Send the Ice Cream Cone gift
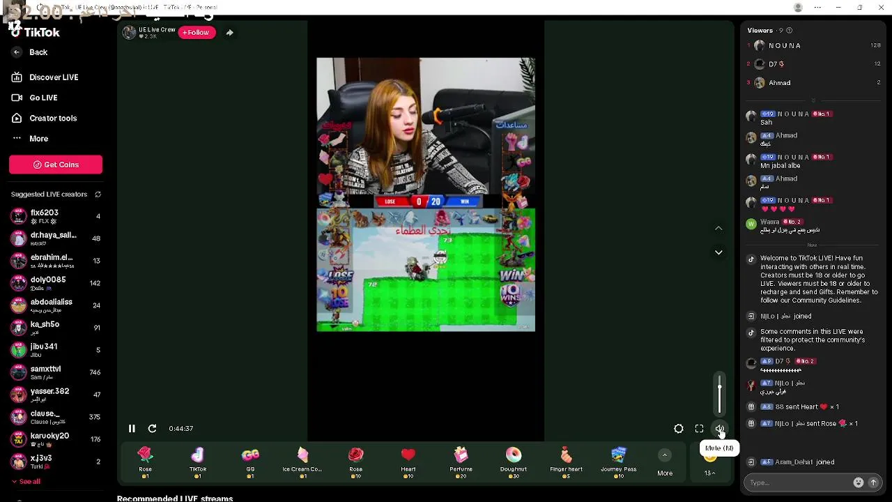The height and width of the screenshot is (502, 892). (302, 463)
